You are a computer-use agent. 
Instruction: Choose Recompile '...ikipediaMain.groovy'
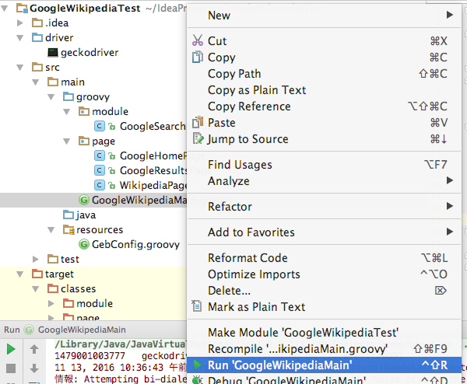coord(324,348)
